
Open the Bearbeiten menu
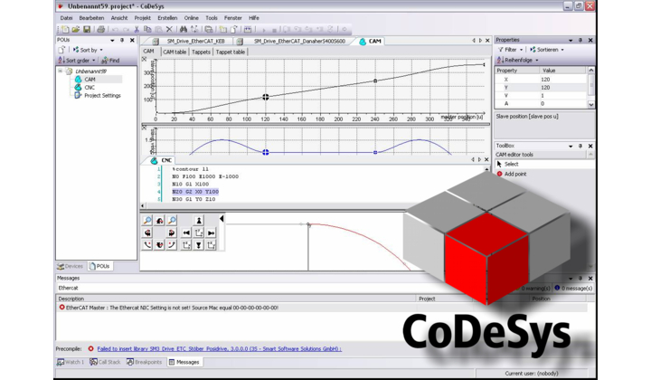tap(91, 18)
